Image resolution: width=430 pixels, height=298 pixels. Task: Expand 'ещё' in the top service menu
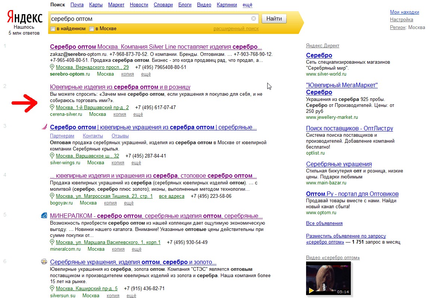[247, 4]
